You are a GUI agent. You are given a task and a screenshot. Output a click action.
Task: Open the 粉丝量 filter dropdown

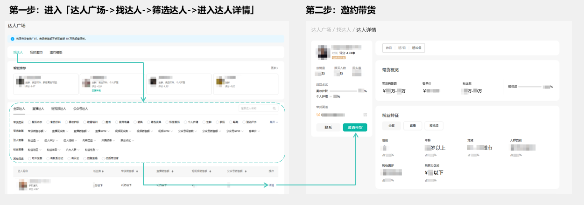coord(34,140)
